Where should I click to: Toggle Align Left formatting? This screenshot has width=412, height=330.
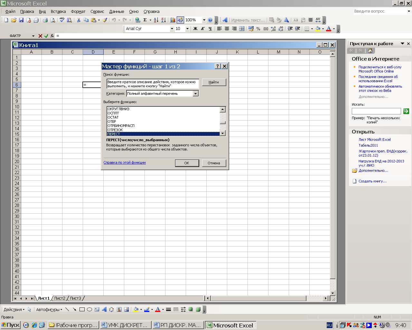pos(219,29)
